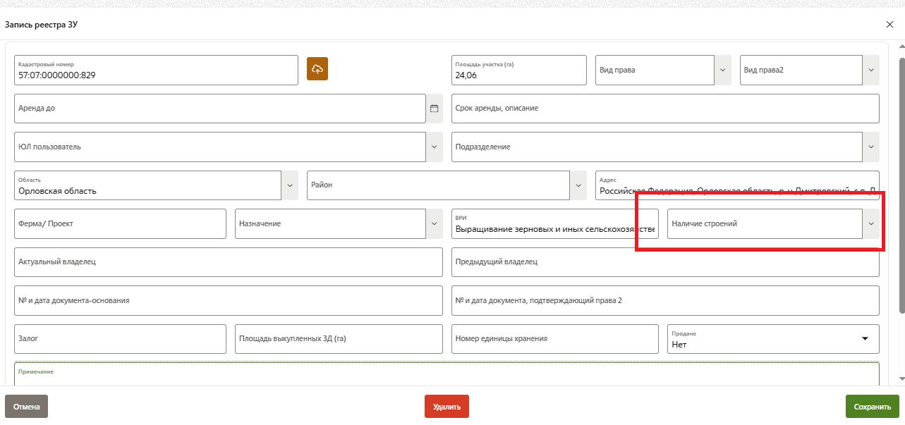Focus the Кадастровый номер field
The height and width of the screenshot is (425, 905).
155,74
